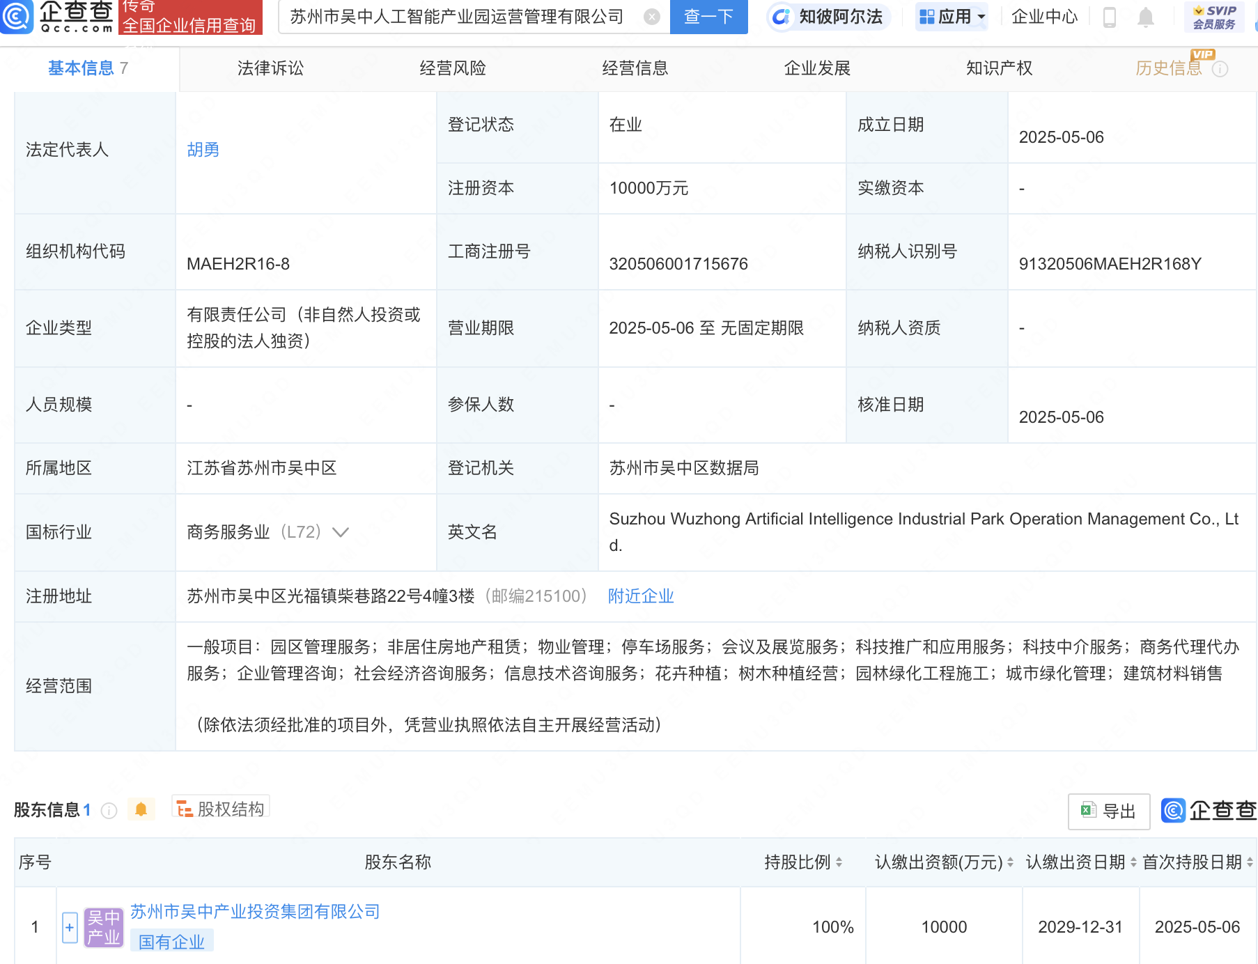Click the 附近企业 link
Image resolution: width=1258 pixels, height=964 pixels.
640,596
